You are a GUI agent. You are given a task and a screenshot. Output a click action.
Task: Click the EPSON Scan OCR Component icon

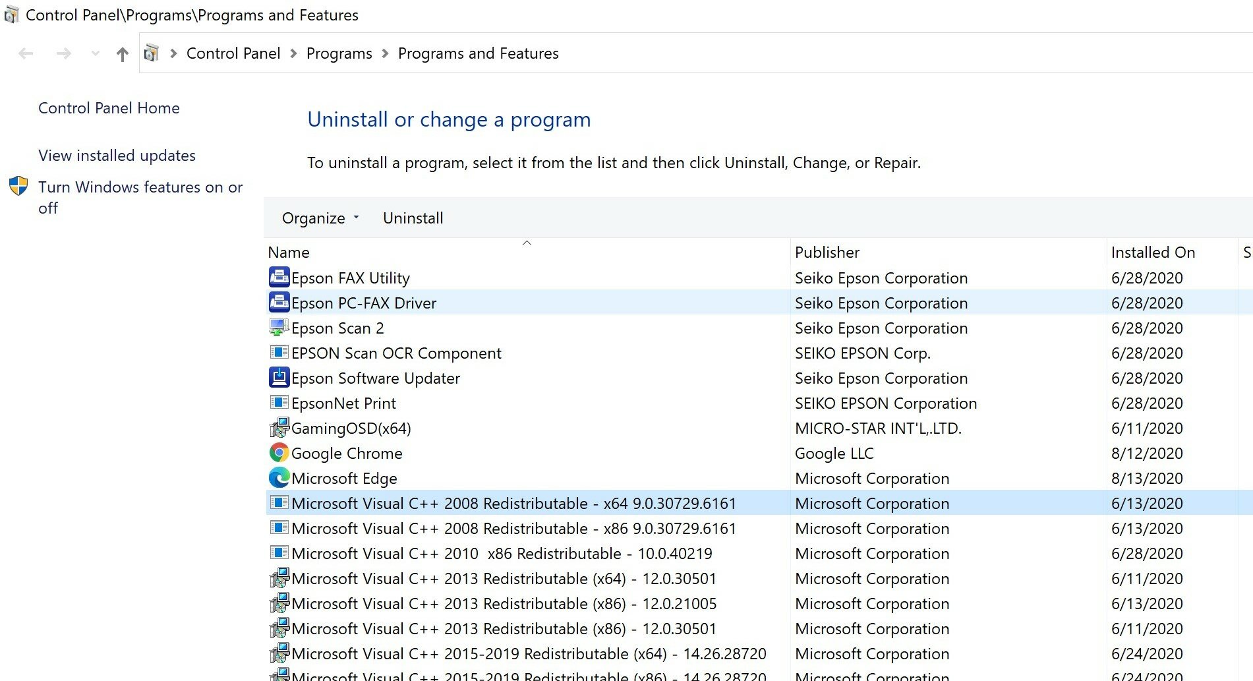(279, 352)
